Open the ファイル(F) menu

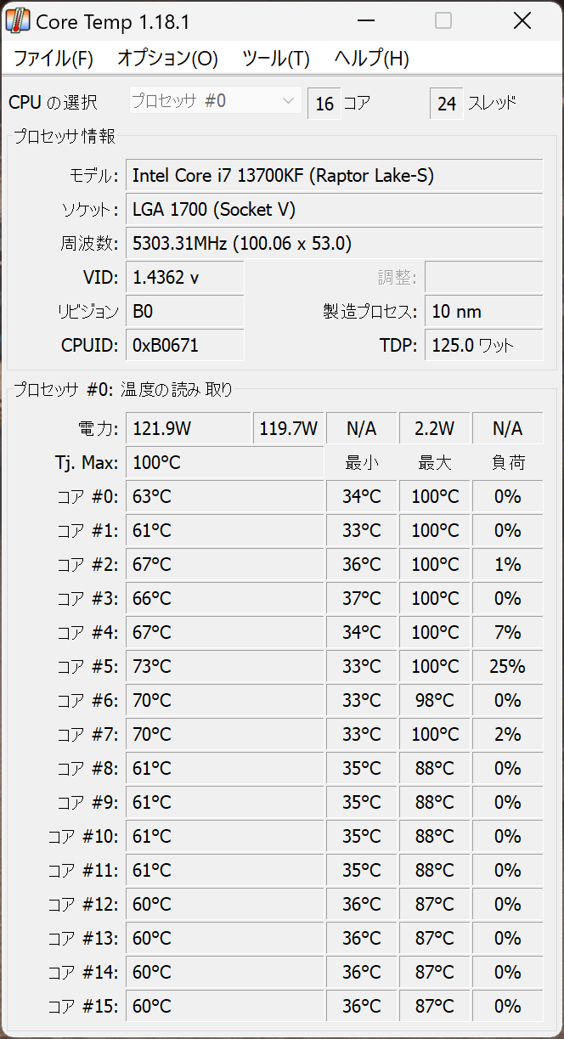tap(54, 59)
